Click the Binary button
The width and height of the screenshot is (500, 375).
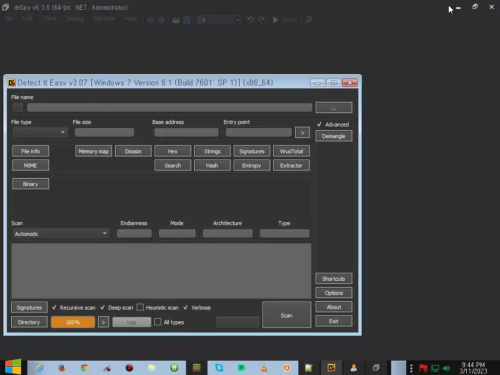[x=31, y=184]
